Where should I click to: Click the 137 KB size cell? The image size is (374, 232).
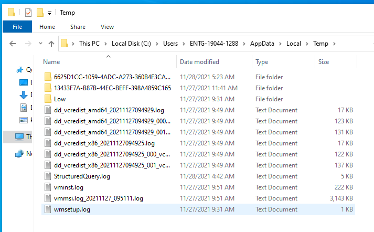pyautogui.click(x=344, y=165)
